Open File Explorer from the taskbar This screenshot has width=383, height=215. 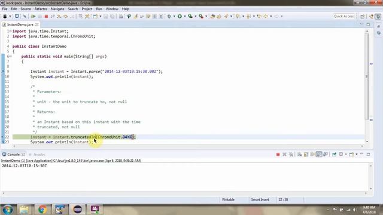pos(24,210)
